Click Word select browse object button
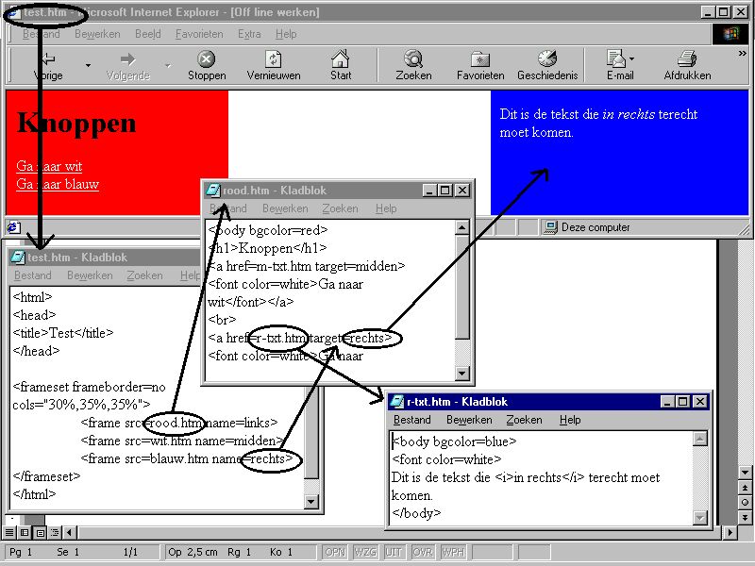This screenshot has width=755, height=566. click(745, 503)
